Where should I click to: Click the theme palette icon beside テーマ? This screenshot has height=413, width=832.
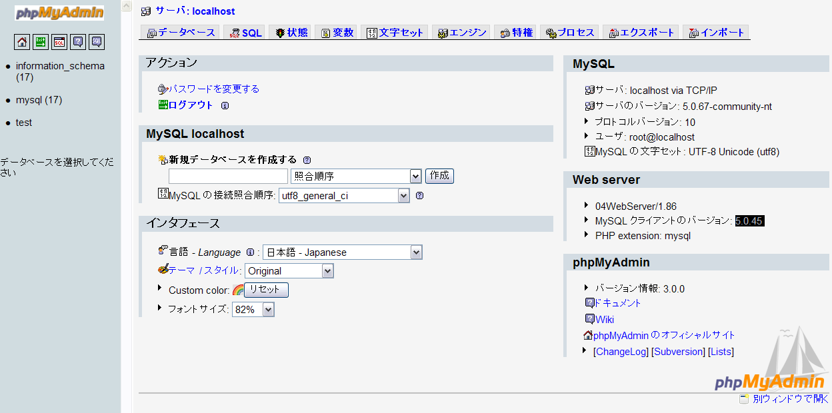(x=163, y=270)
